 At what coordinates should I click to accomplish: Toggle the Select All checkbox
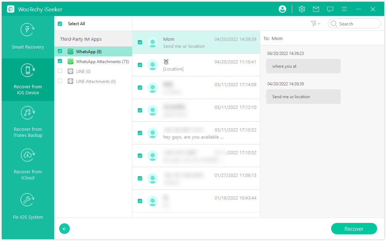click(x=60, y=24)
